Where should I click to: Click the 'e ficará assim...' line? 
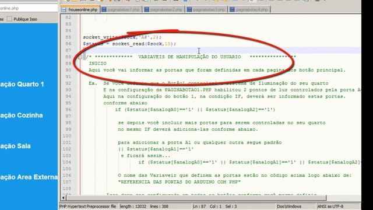pyautogui.click(x=145, y=156)
